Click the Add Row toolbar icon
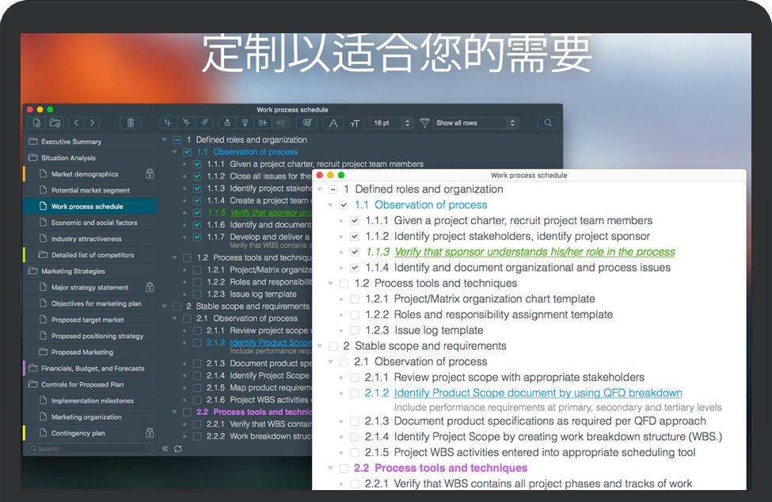This screenshot has height=502, width=772. [166, 123]
